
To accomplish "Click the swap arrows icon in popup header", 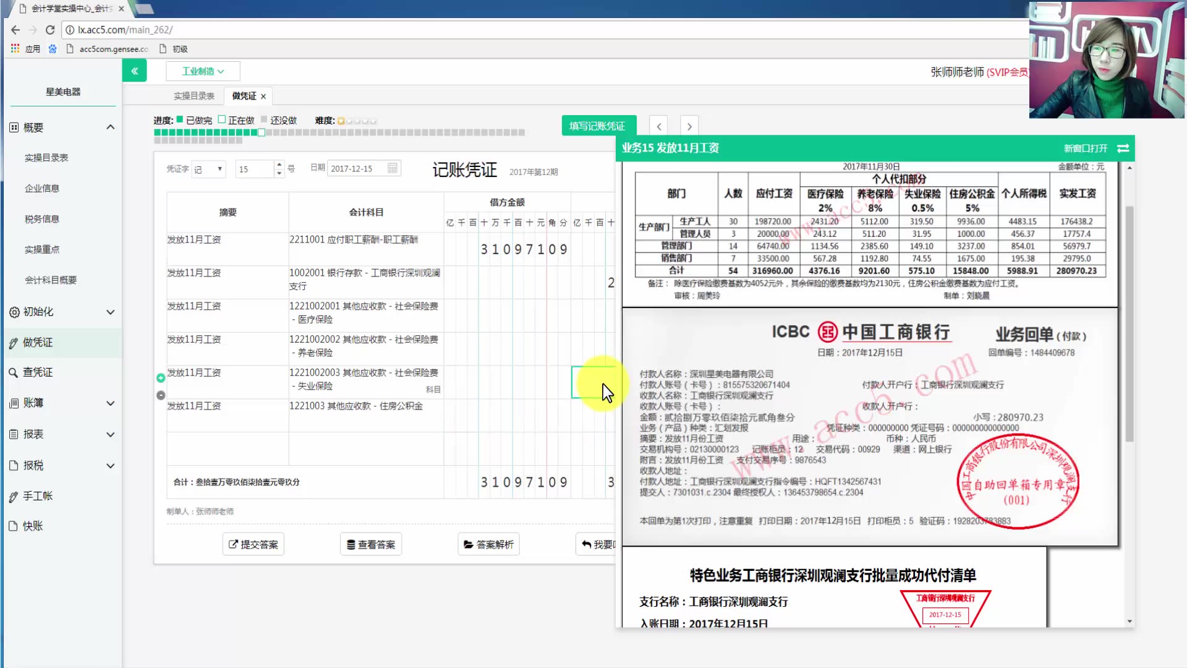I will (x=1122, y=148).
